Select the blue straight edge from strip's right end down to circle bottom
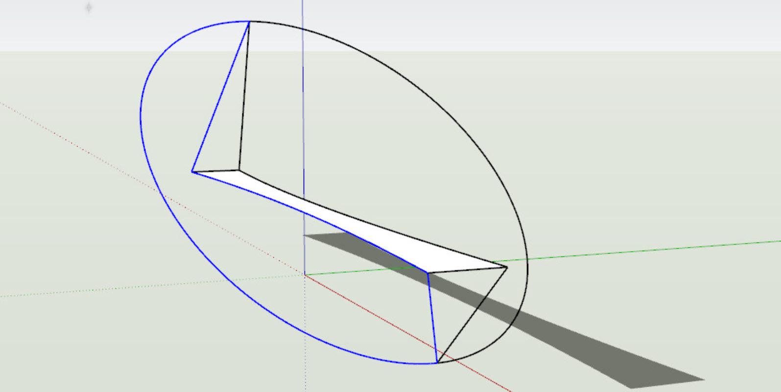The width and height of the screenshot is (781, 392). pos(432,318)
